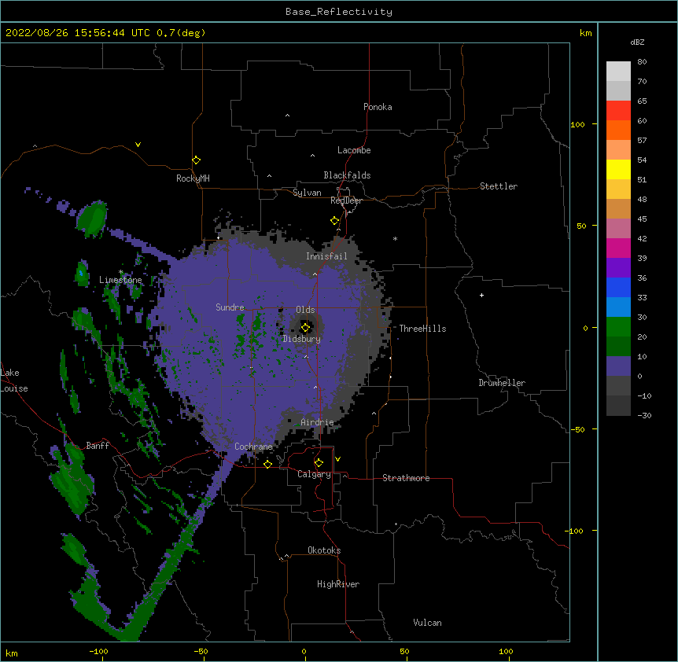This screenshot has width=678, height=662.
Task: Click the km unit label at top right
Action: pyautogui.click(x=585, y=33)
